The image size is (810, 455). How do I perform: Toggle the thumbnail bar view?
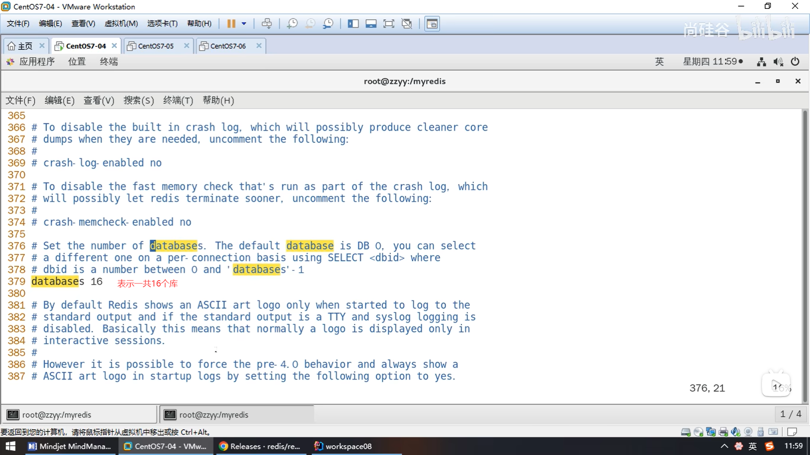(371, 24)
